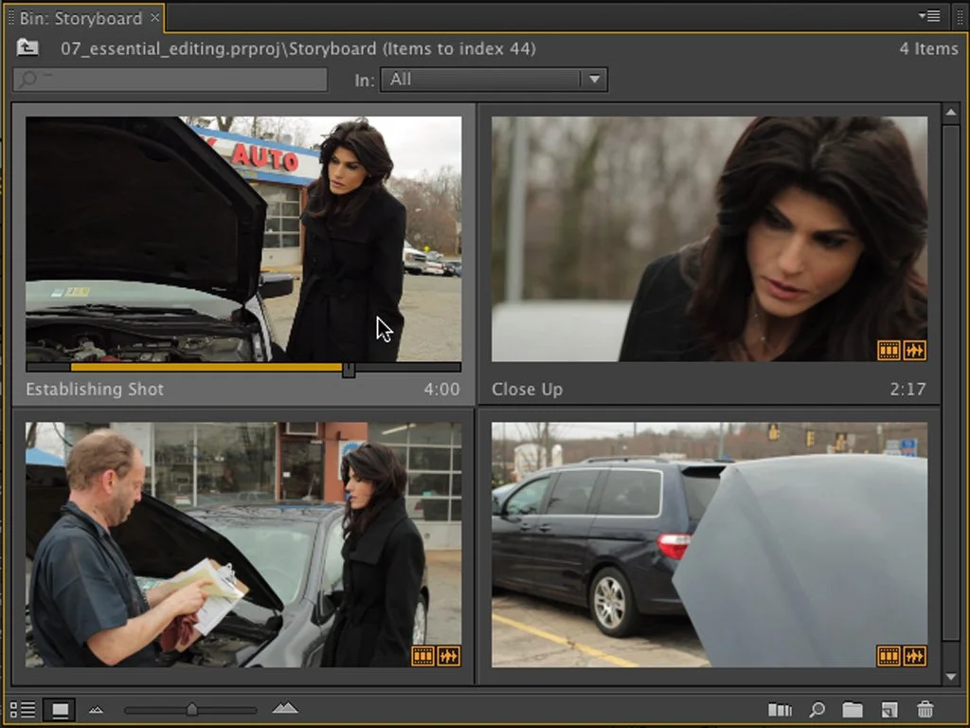Click audio usage badge on Close Up clip
This screenshot has height=728, width=970.
(x=914, y=351)
